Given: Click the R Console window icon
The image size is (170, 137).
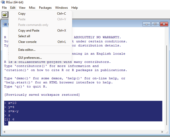Looking at the screenshot, I should tap(5, 24).
